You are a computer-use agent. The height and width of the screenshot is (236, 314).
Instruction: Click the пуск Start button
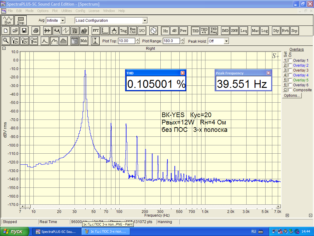click(x=14, y=231)
